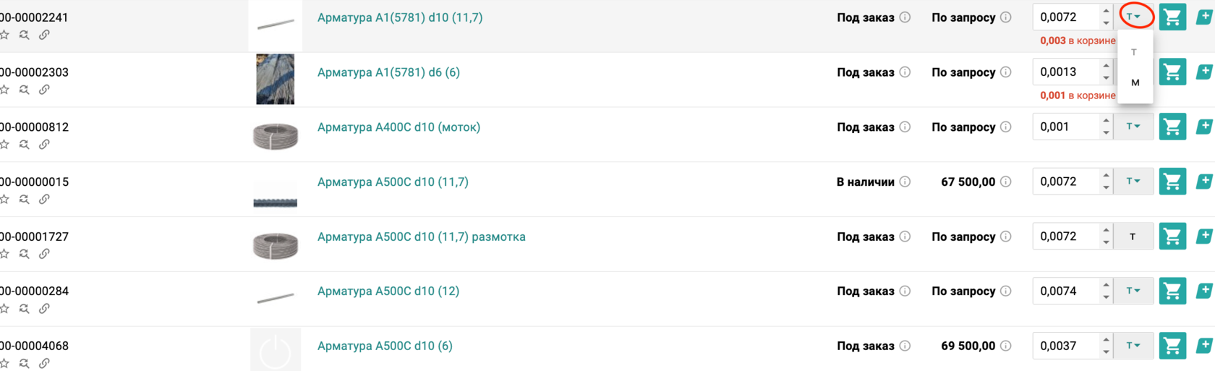Open compare icon for item 00-00000015
The height and width of the screenshot is (371, 1215).
(x=25, y=199)
